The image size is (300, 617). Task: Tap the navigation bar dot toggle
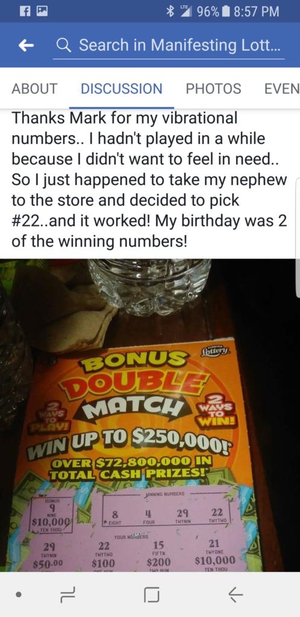pyautogui.click(x=18, y=595)
